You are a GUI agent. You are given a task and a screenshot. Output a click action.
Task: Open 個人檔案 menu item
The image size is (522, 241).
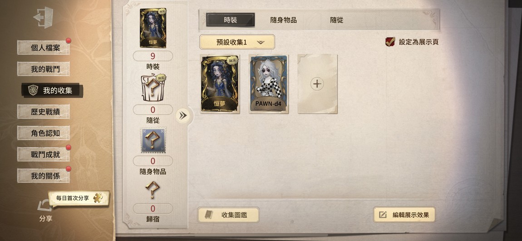pyautogui.click(x=44, y=48)
